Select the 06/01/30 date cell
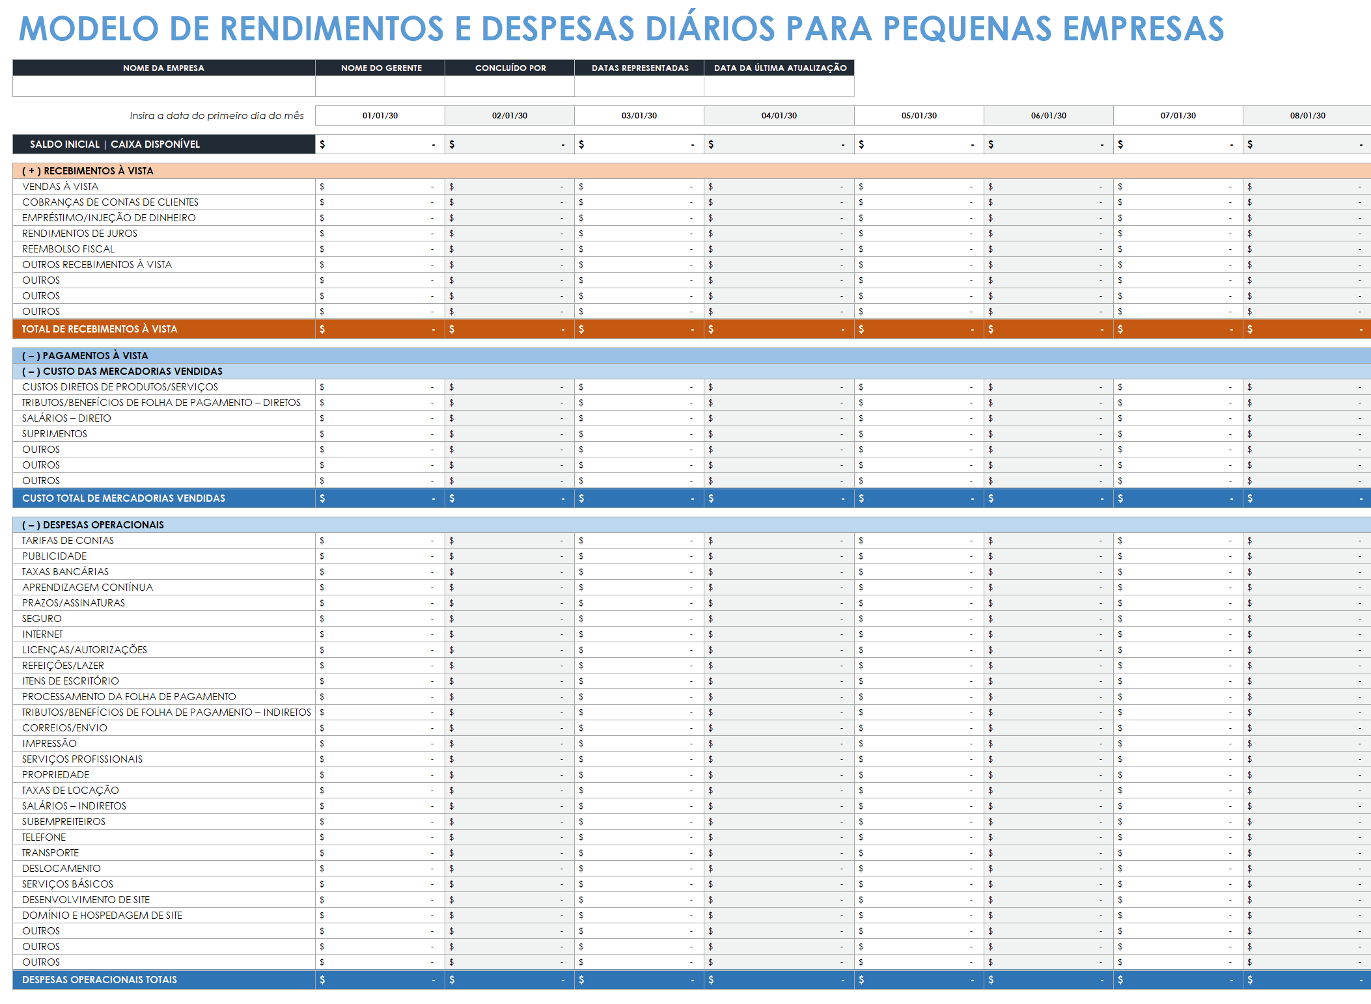This screenshot has height=1004, width=1371. point(1049,116)
